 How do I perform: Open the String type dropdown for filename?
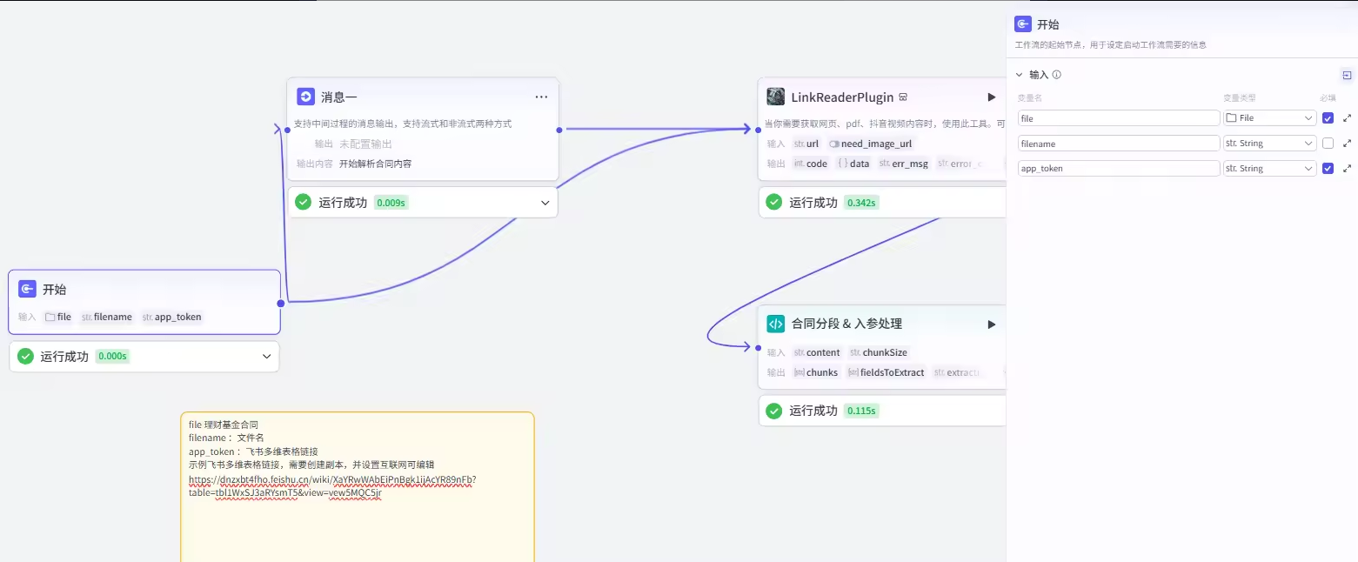1269,144
